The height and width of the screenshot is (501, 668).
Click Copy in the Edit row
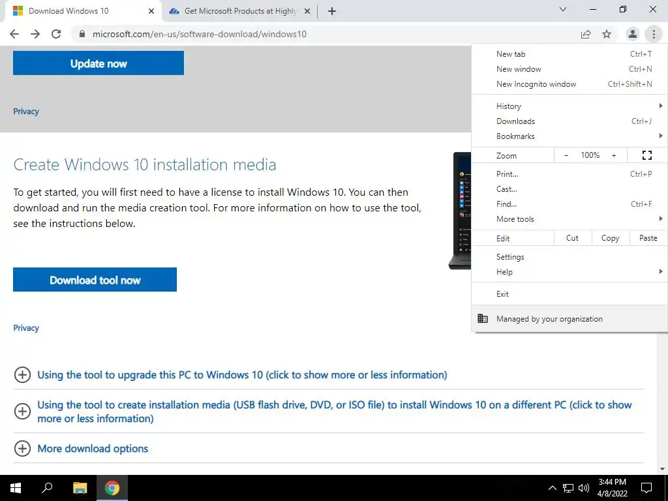click(x=610, y=238)
